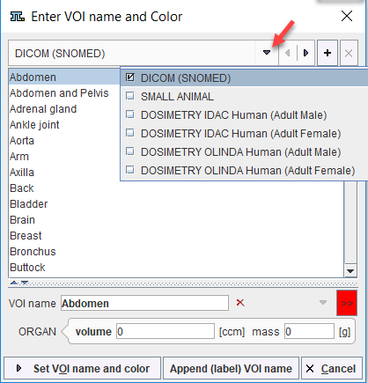
Task: Select DOSIMETRY IDAC Human (Adult Female) entry
Action: [240, 134]
